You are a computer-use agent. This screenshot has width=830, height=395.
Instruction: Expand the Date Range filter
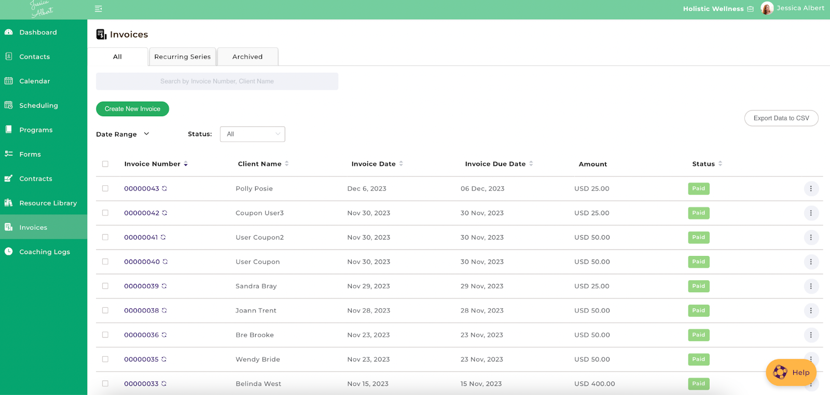[123, 134]
